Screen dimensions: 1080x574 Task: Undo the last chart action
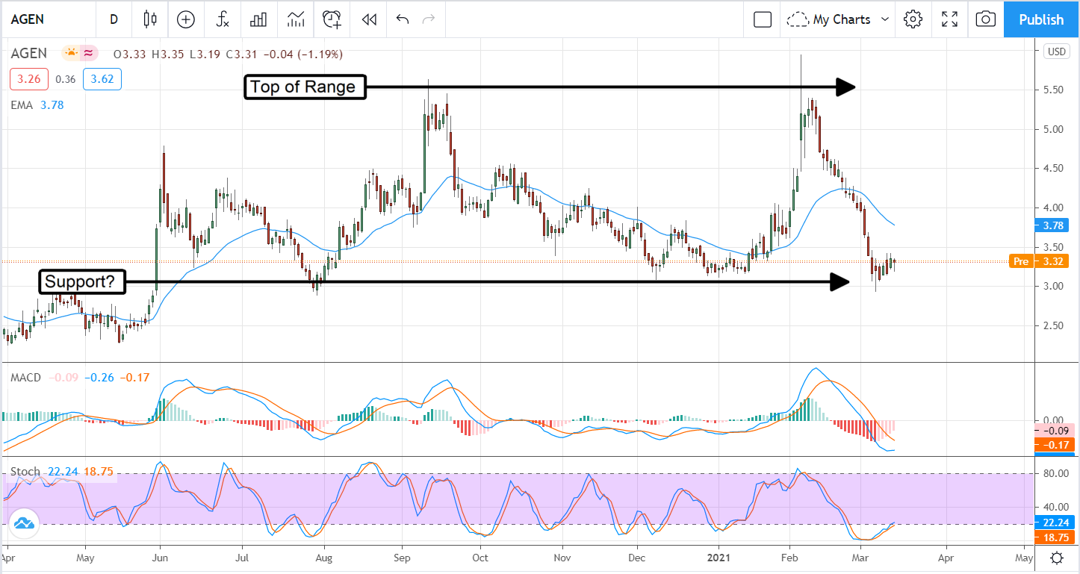(403, 19)
